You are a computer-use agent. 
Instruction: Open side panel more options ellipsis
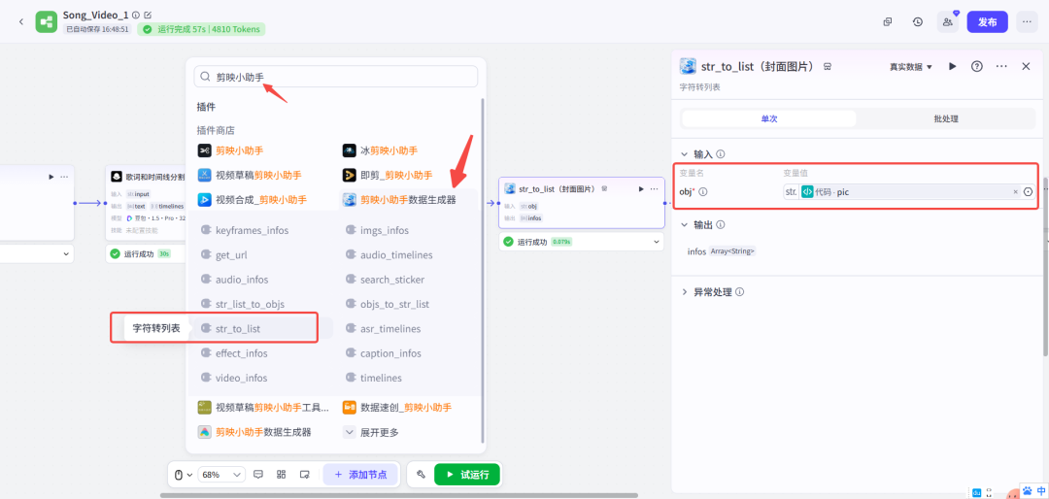1001,66
